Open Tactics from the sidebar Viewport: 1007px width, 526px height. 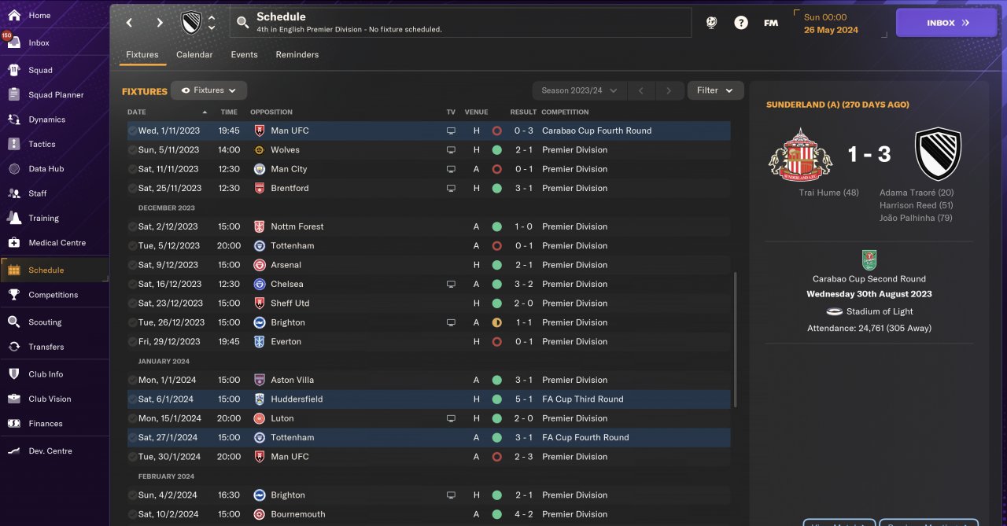[x=42, y=144]
